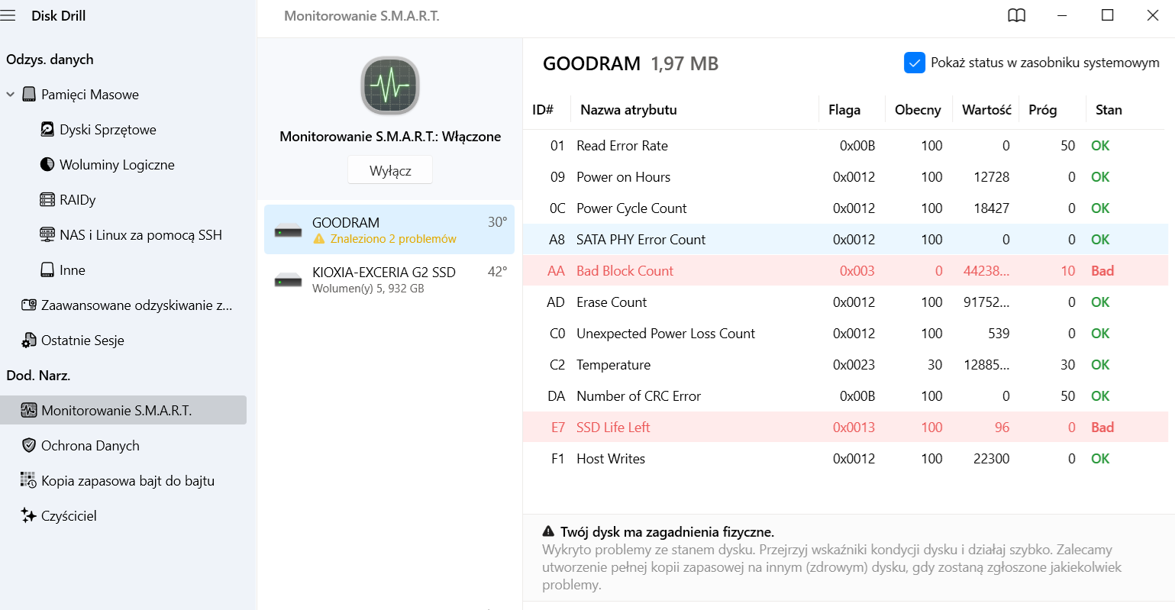Screen dimensions: 1175x610
Task: Select Woluminy Logiczne in the sidebar
Action: 117,165
